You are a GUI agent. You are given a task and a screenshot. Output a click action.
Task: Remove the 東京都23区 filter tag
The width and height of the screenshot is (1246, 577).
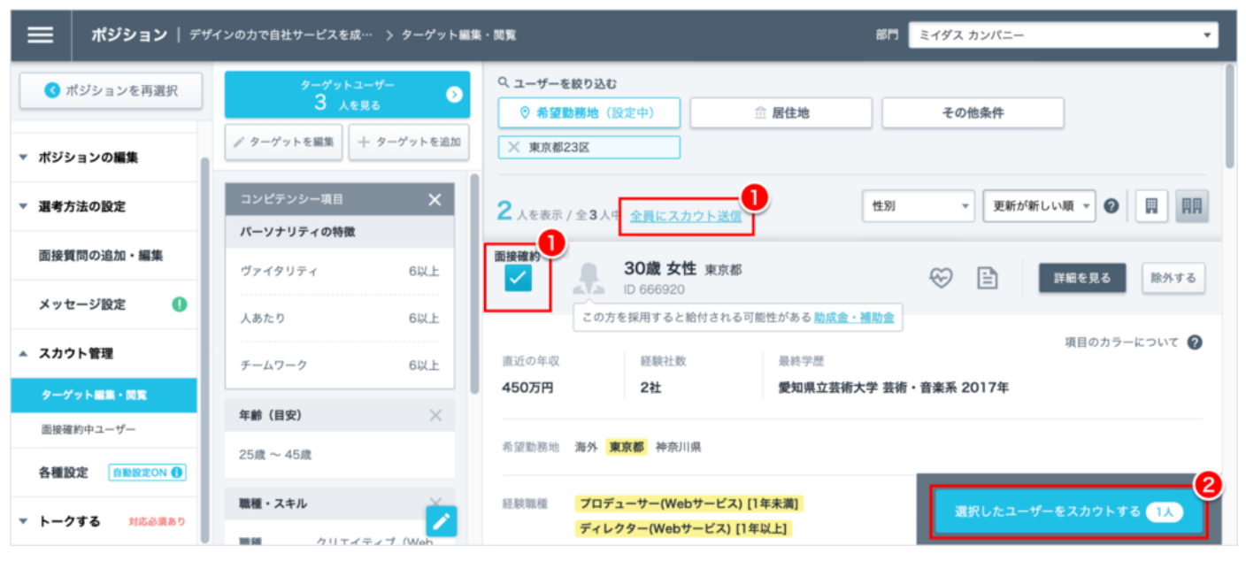514,148
